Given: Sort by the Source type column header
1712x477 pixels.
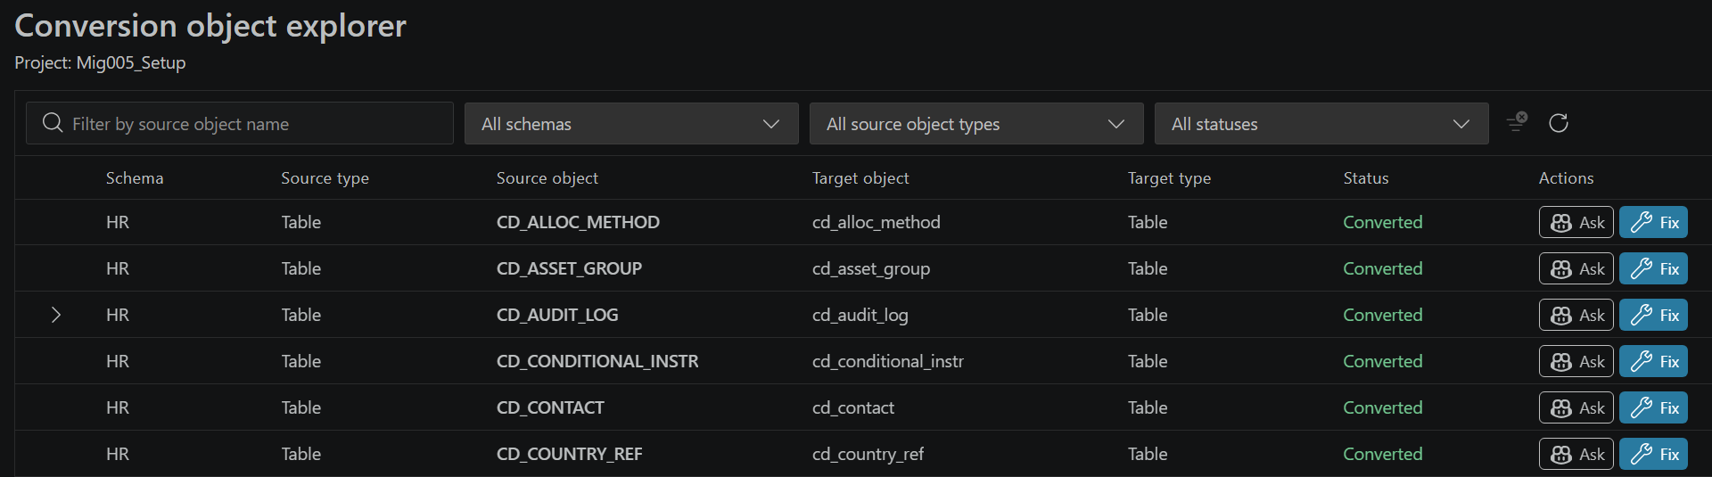Looking at the screenshot, I should (325, 177).
